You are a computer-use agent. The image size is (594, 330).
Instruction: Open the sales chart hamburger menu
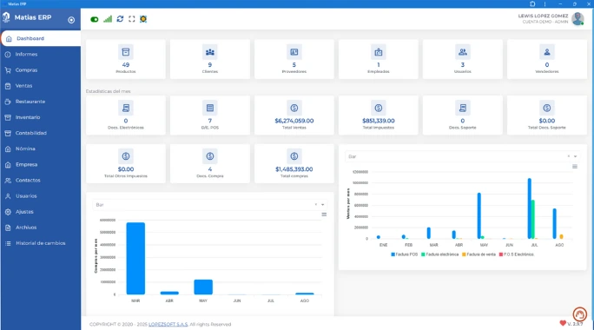pyautogui.click(x=575, y=167)
